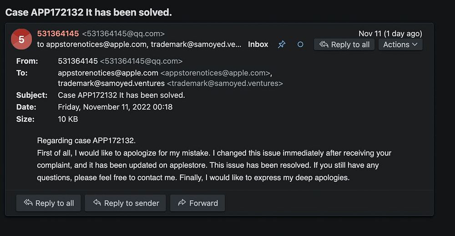Click sender name 531364145 in header
This screenshot has width=455, height=236.
click(58, 34)
